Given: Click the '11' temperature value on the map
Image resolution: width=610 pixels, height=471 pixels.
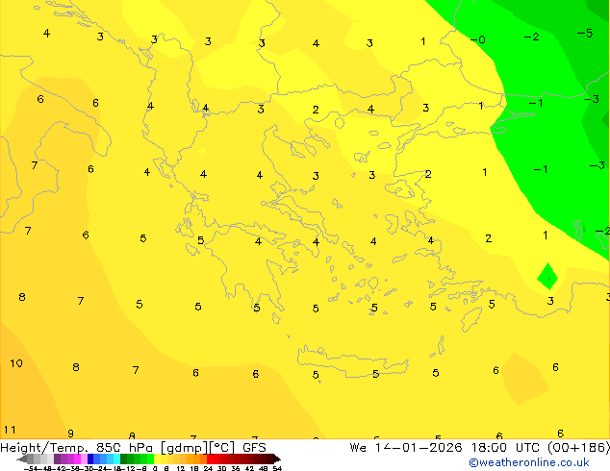Looking at the screenshot, I should 10,430.
